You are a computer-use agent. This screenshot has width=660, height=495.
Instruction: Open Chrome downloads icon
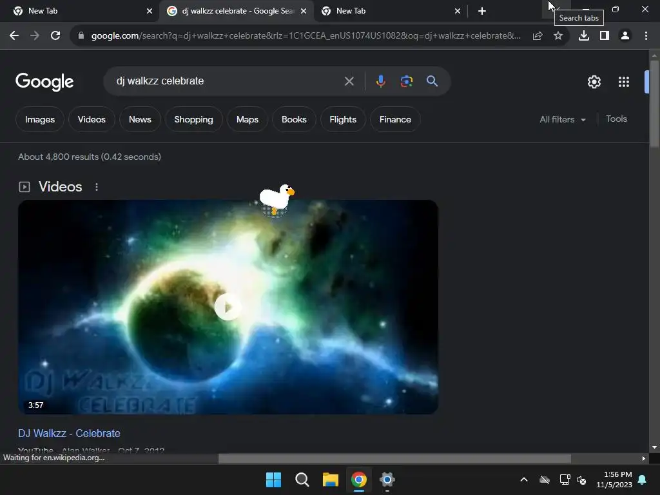(x=584, y=36)
